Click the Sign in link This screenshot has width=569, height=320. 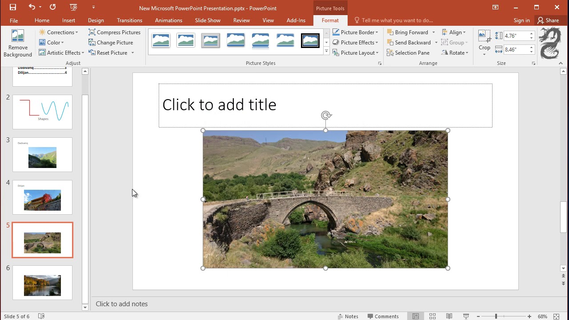coord(521,20)
